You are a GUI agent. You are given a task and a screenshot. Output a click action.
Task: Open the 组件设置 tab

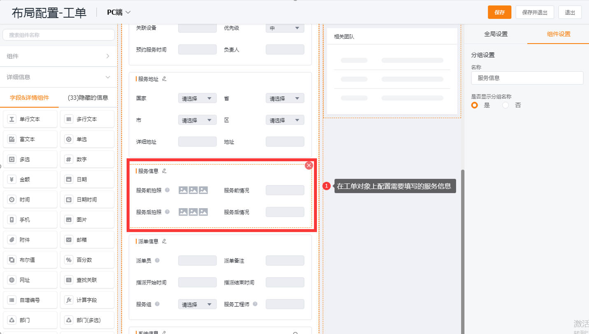coord(558,34)
